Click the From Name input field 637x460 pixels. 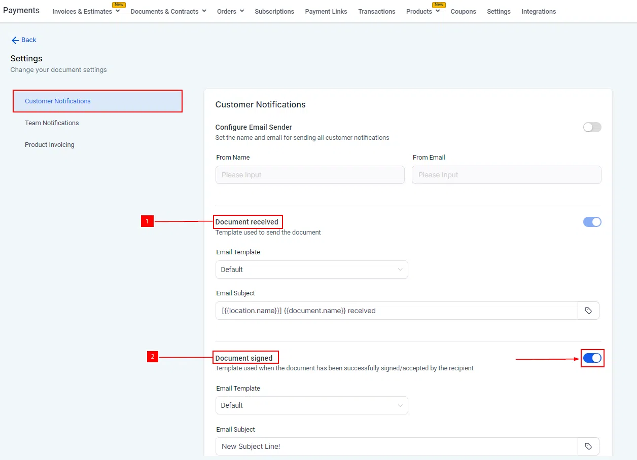310,175
